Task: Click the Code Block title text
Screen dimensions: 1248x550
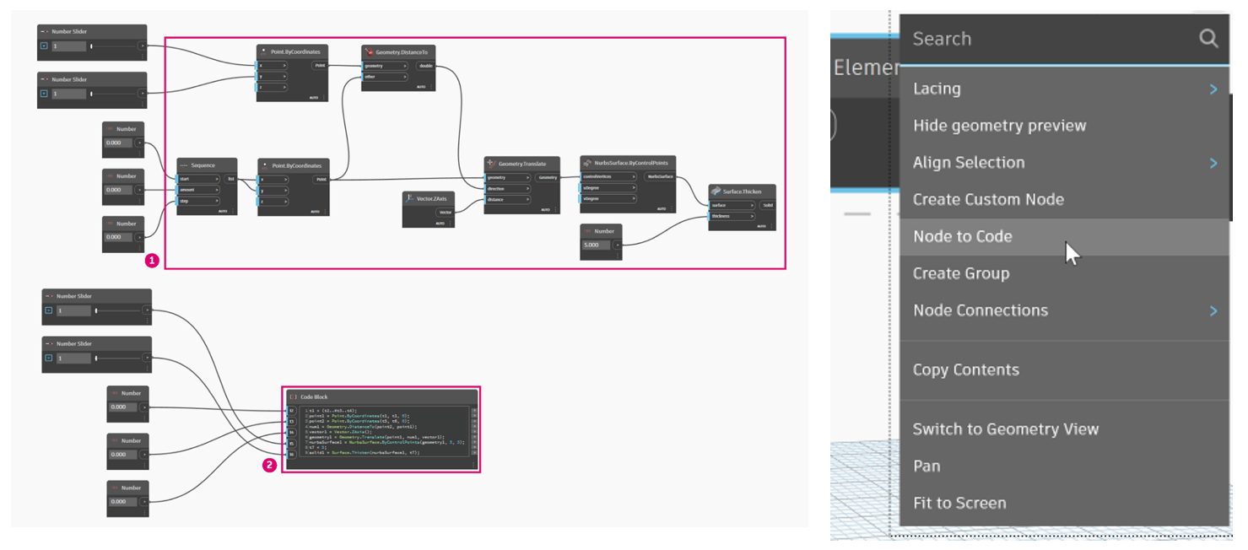Action: [314, 396]
